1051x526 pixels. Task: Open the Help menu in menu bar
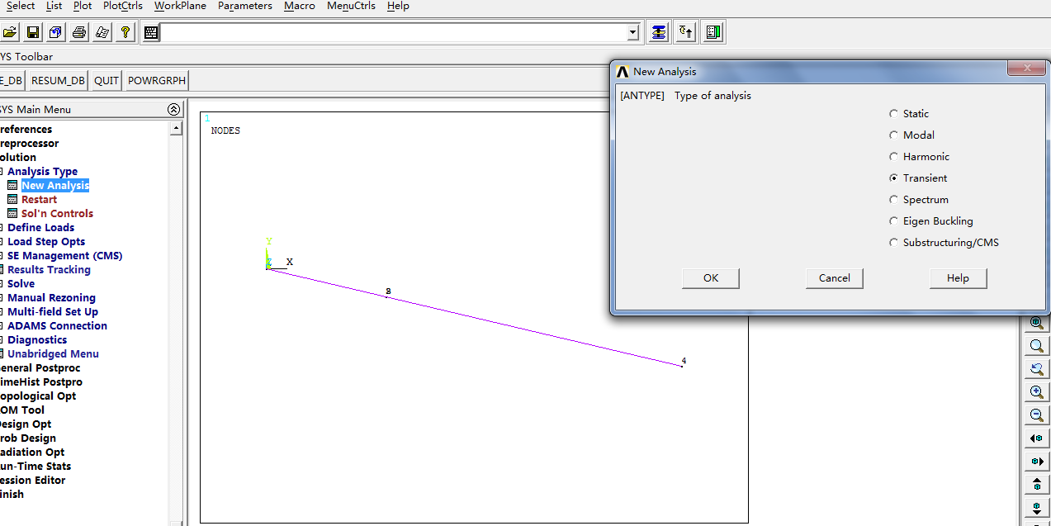click(398, 6)
